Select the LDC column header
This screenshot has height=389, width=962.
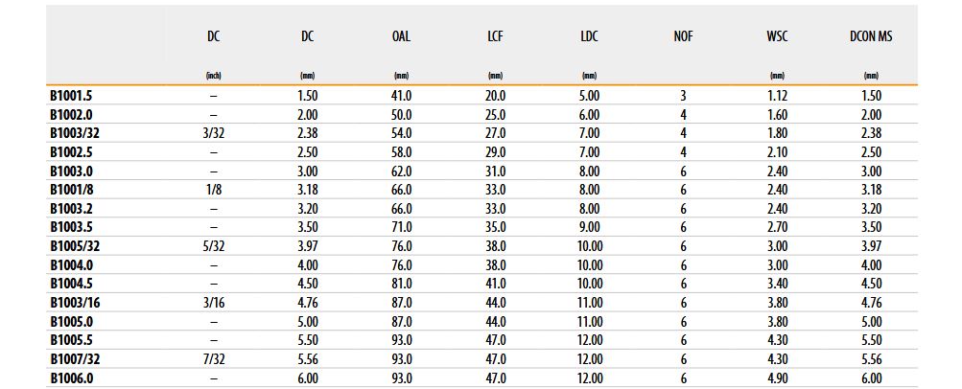tap(589, 36)
